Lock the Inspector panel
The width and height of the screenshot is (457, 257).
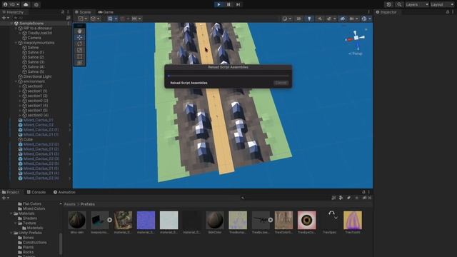(448, 12)
